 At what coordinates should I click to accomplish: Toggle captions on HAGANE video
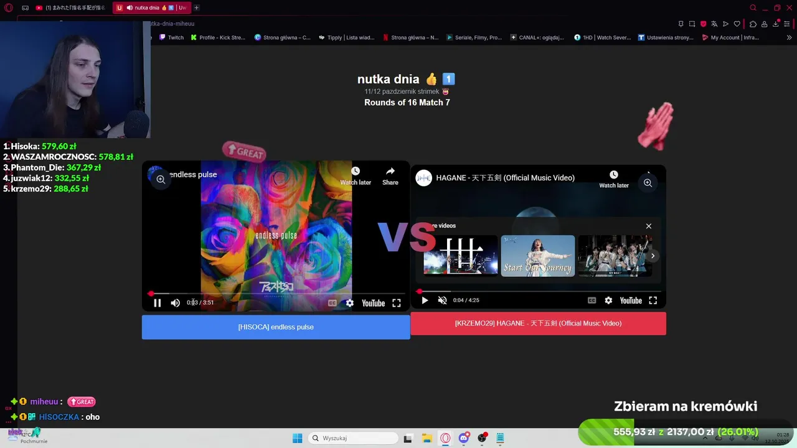coord(592,301)
